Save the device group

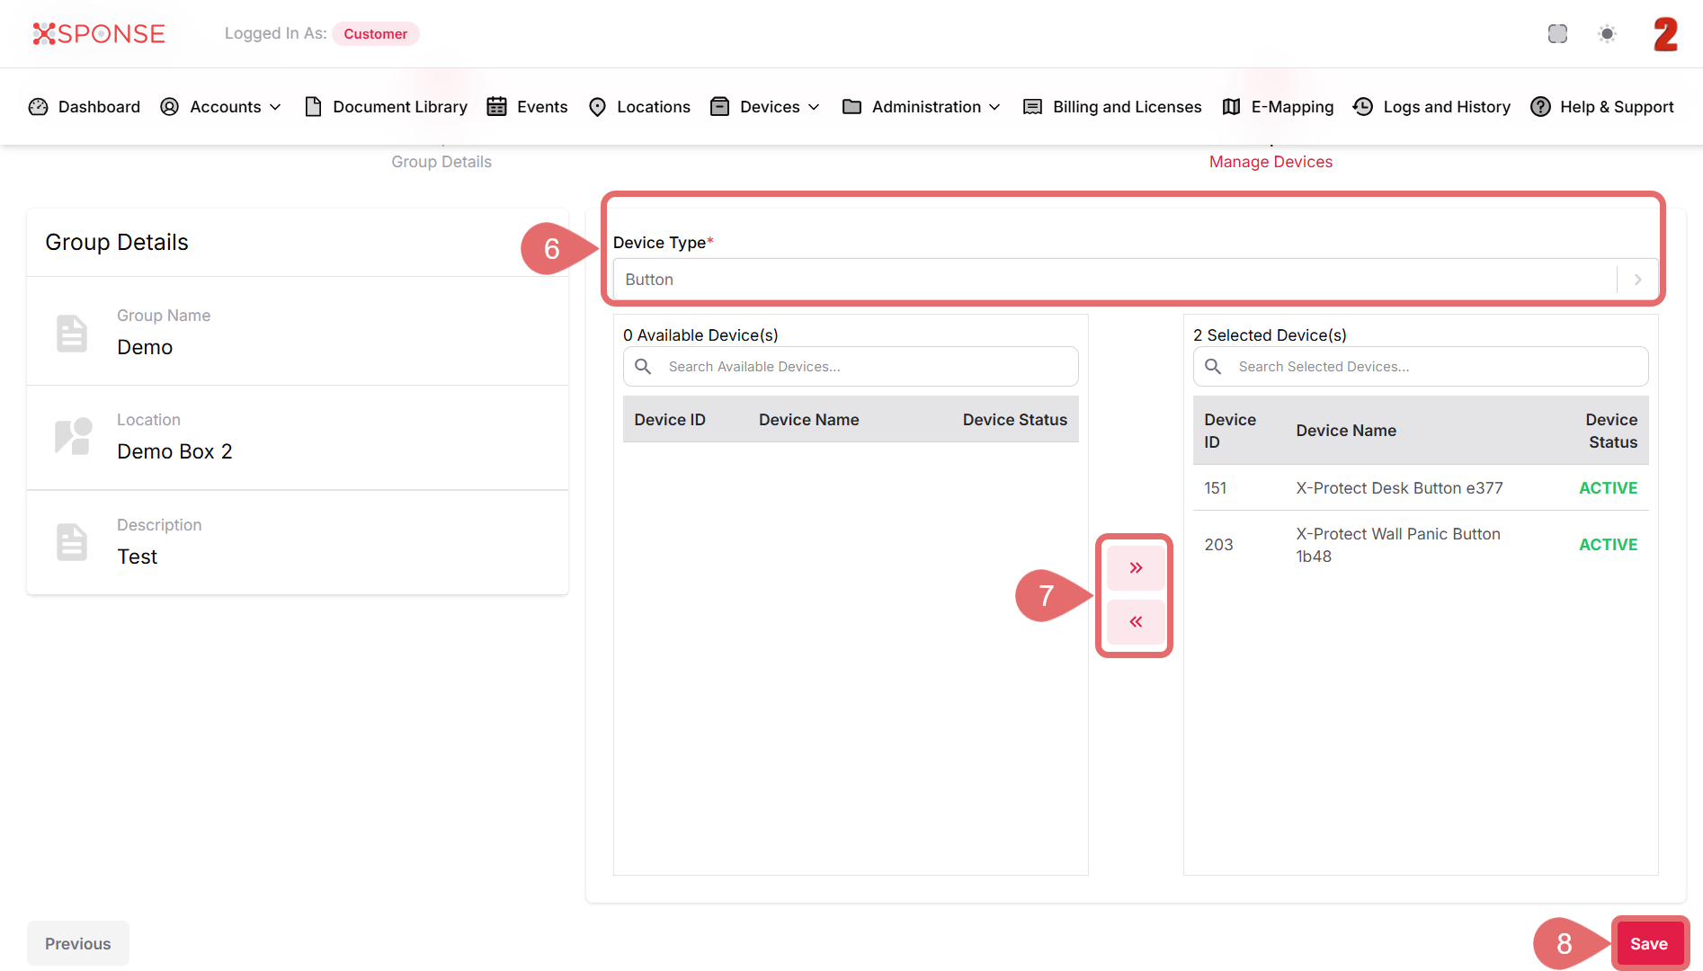(1648, 944)
